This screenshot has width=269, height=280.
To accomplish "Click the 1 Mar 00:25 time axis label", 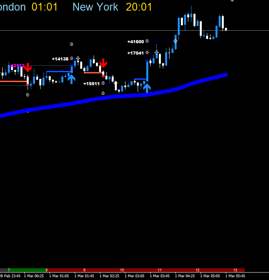I will pyautogui.click(x=34, y=276).
